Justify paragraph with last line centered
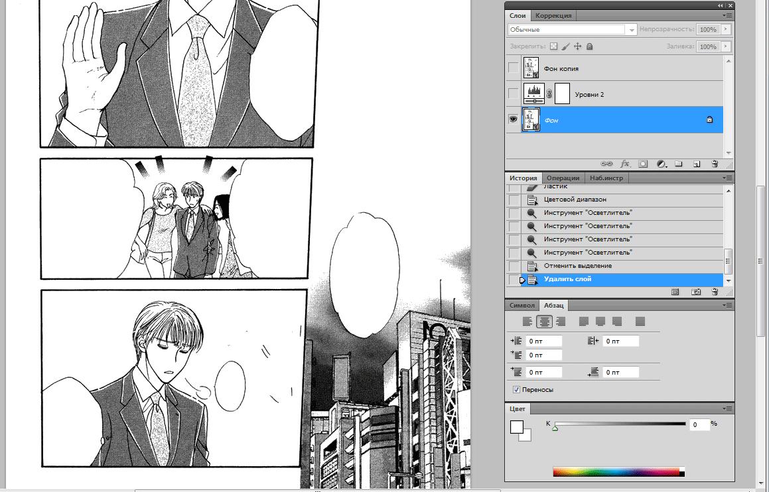 pyautogui.click(x=600, y=322)
